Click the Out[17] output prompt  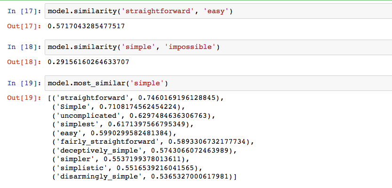coord(24,26)
